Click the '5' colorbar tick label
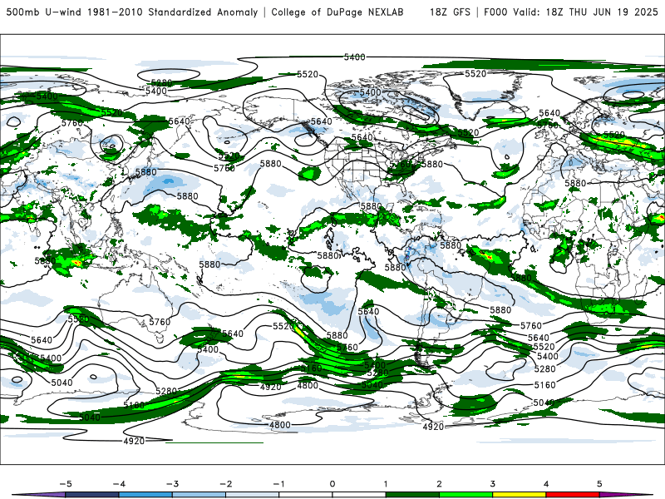This screenshot has height=499, width=665. click(x=599, y=484)
